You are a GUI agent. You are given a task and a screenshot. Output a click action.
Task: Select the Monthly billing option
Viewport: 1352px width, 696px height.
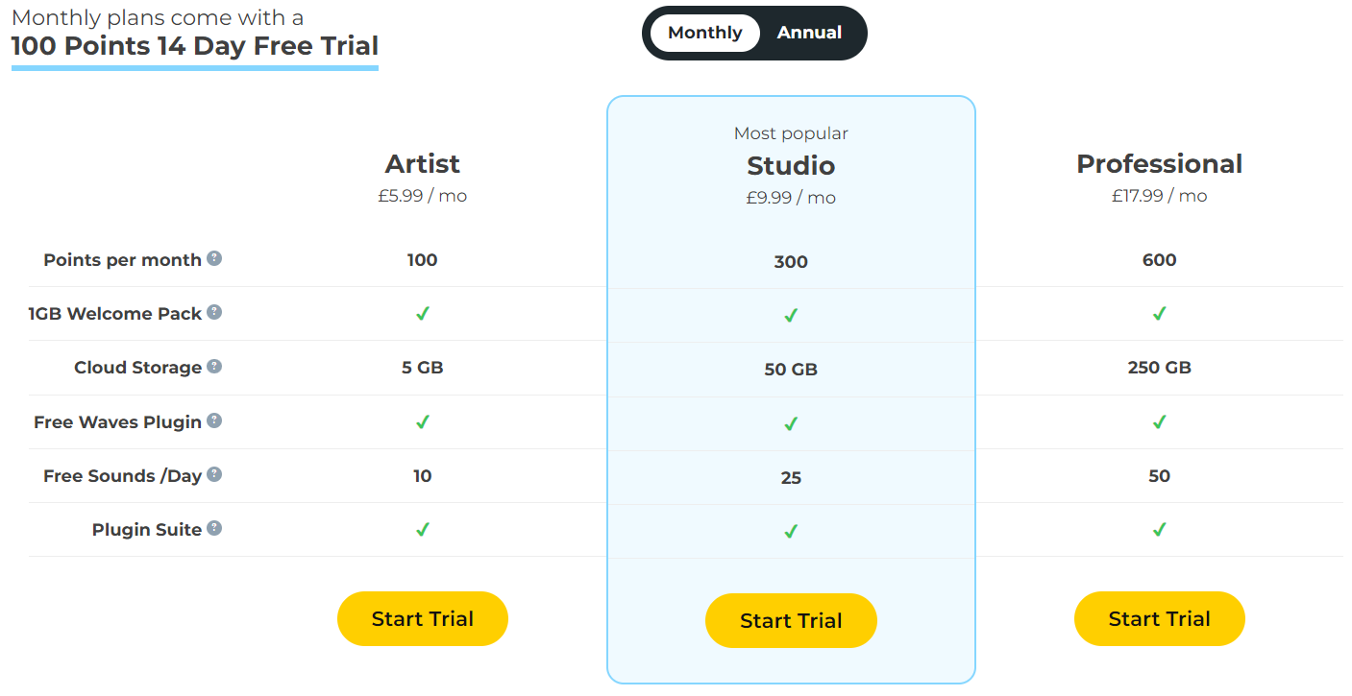(705, 33)
